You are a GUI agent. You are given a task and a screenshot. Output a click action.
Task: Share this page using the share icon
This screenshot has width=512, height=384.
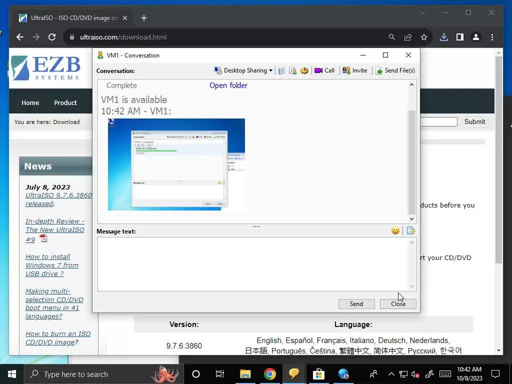(x=408, y=37)
